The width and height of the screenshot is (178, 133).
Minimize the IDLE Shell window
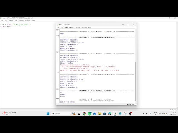(x=123, y=25)
